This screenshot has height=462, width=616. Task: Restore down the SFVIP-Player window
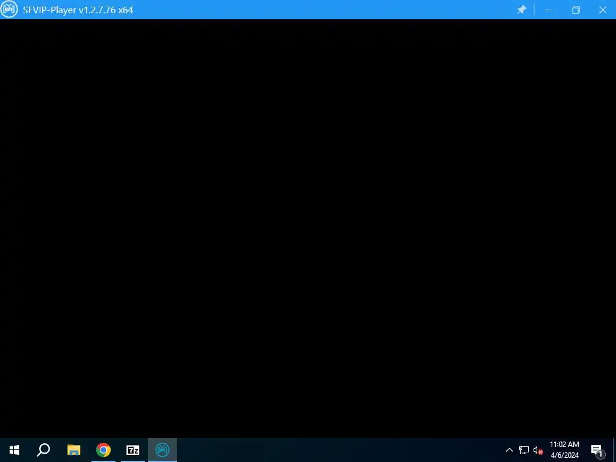[576, 10]
